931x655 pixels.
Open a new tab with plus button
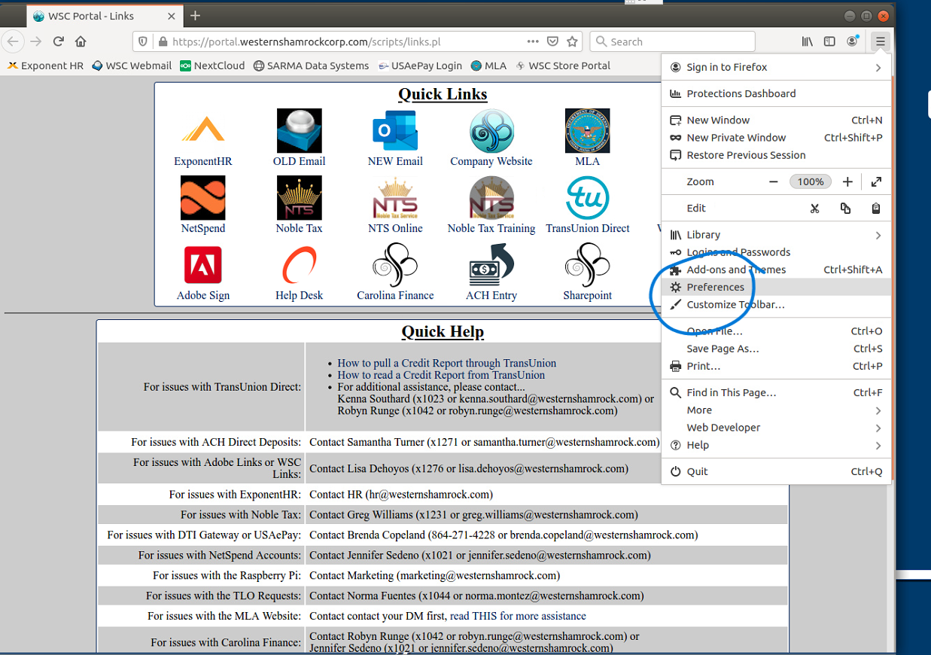(195, 16)
